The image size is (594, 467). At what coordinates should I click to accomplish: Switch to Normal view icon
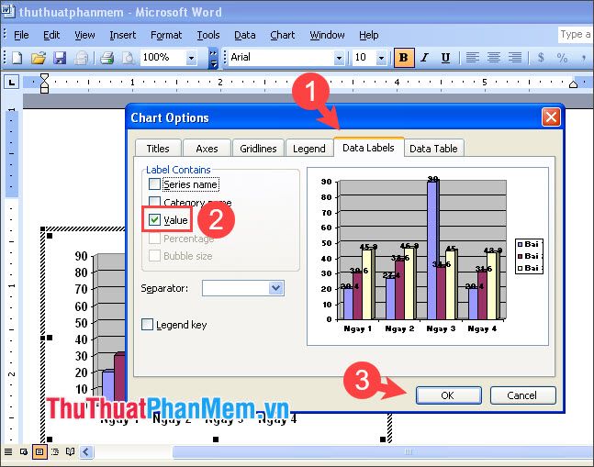click(x=8, y=451)
